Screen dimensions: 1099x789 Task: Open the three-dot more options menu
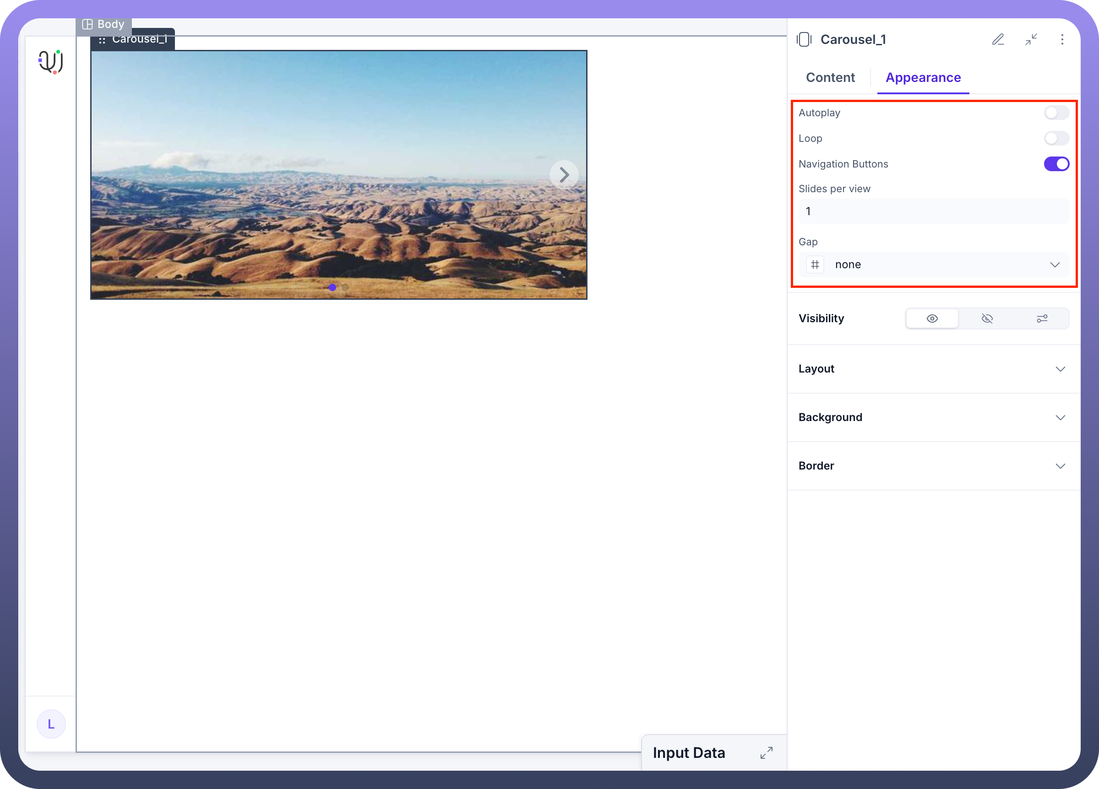tap(1062, 39)
